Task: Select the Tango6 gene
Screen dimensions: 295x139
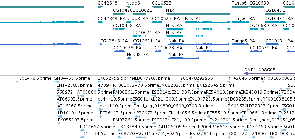Action: 240,7
